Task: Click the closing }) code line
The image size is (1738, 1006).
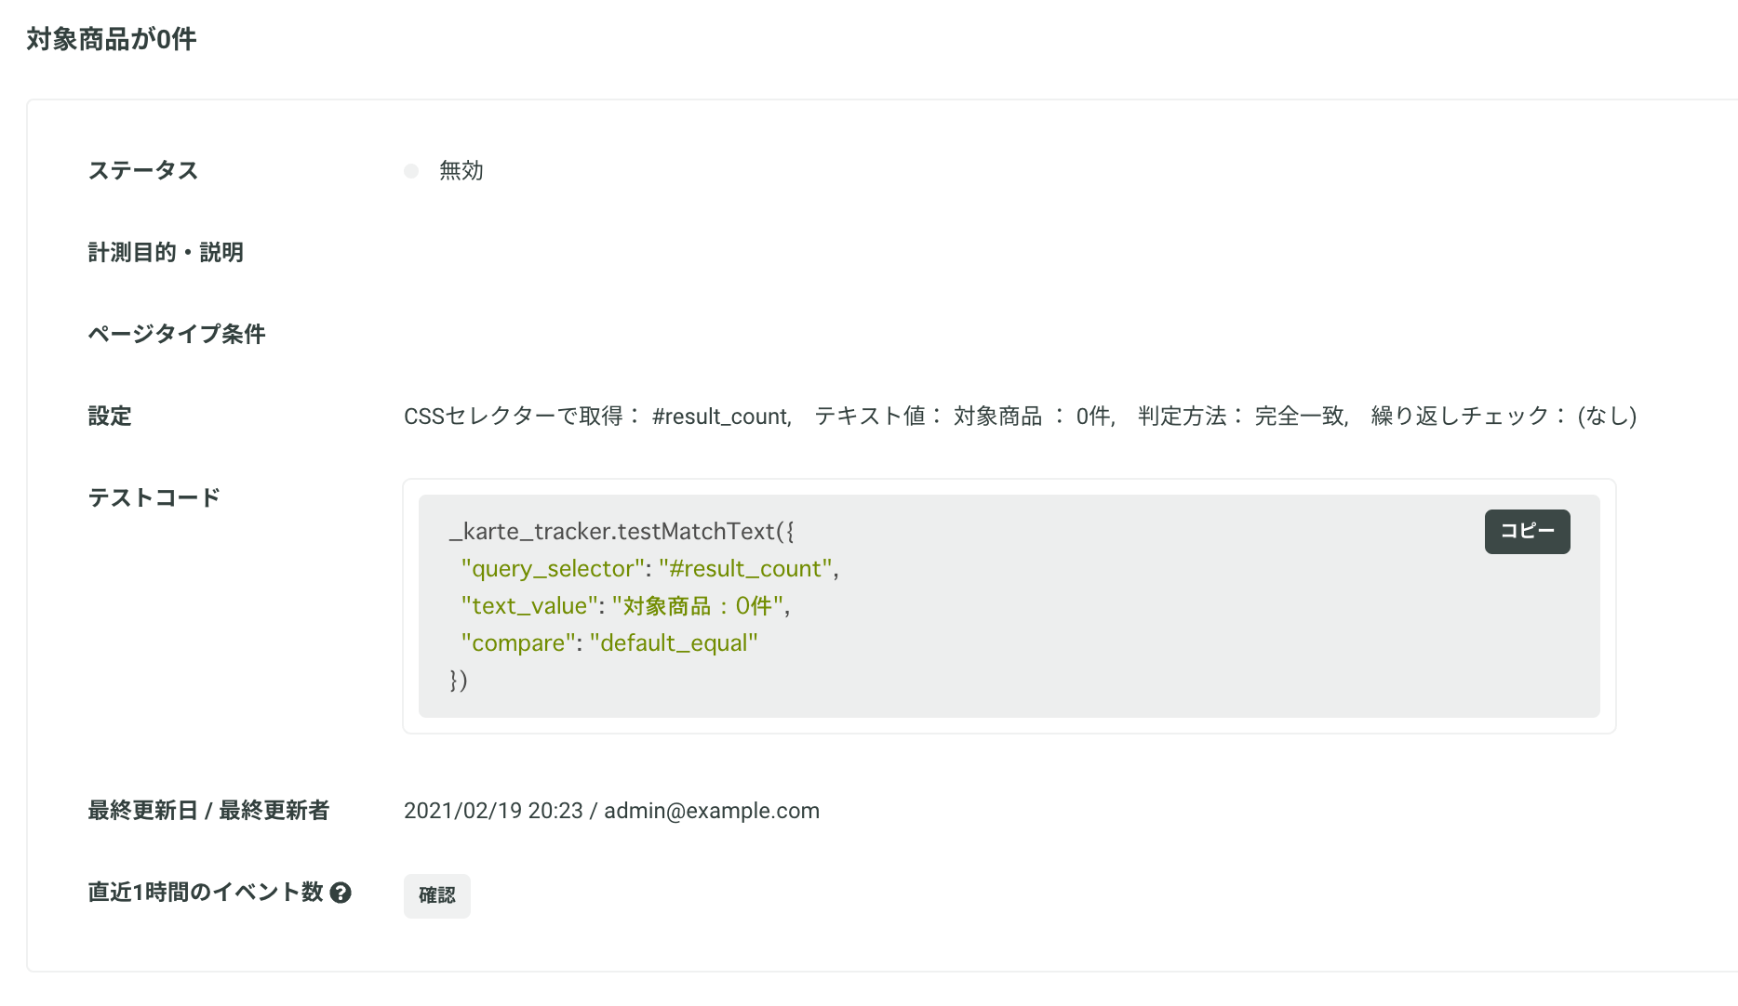Action: (458, 681)
